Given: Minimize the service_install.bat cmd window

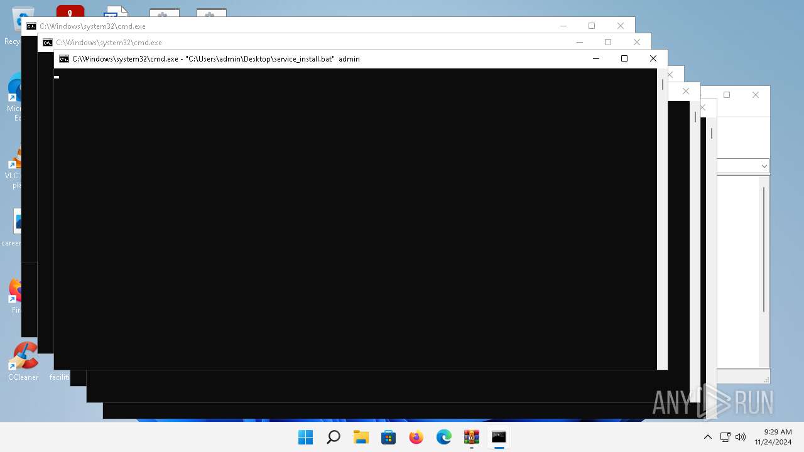Looking at the screenshot, I should 595,58.
